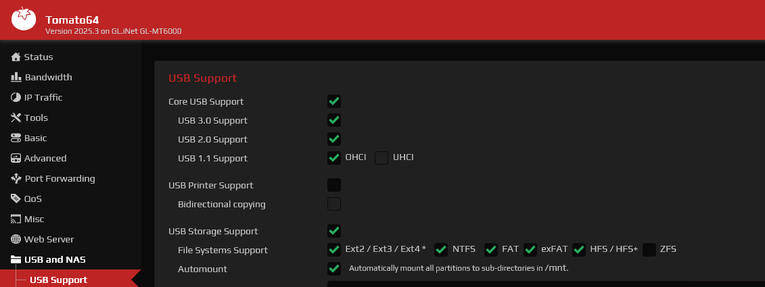Click the Bandwidth bar chart icon
Viewport: 765px width, 287px height.
[16, 77]
